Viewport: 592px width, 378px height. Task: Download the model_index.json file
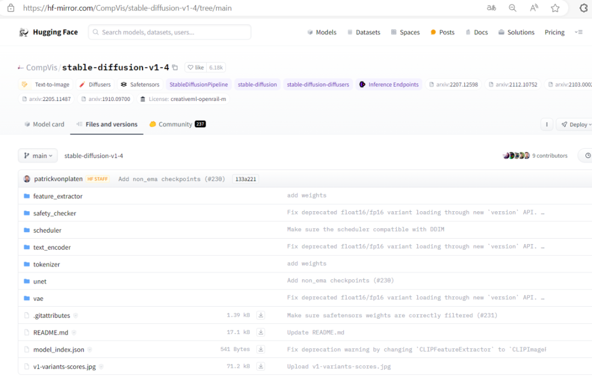point(260,349)
